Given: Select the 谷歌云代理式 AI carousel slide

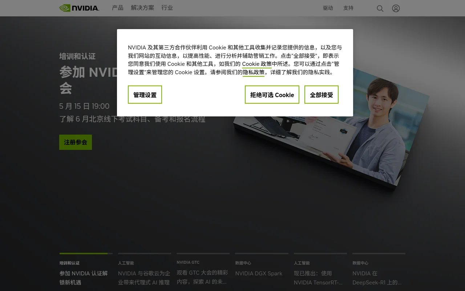Looking at the screenshot, I should (x=144, y=278).
